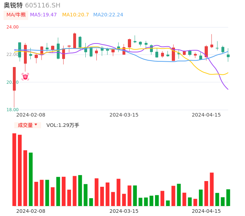The width and height of the screenshot is (245, 216).
Task: Click the rightmost green volume bar
Action: 228,197
